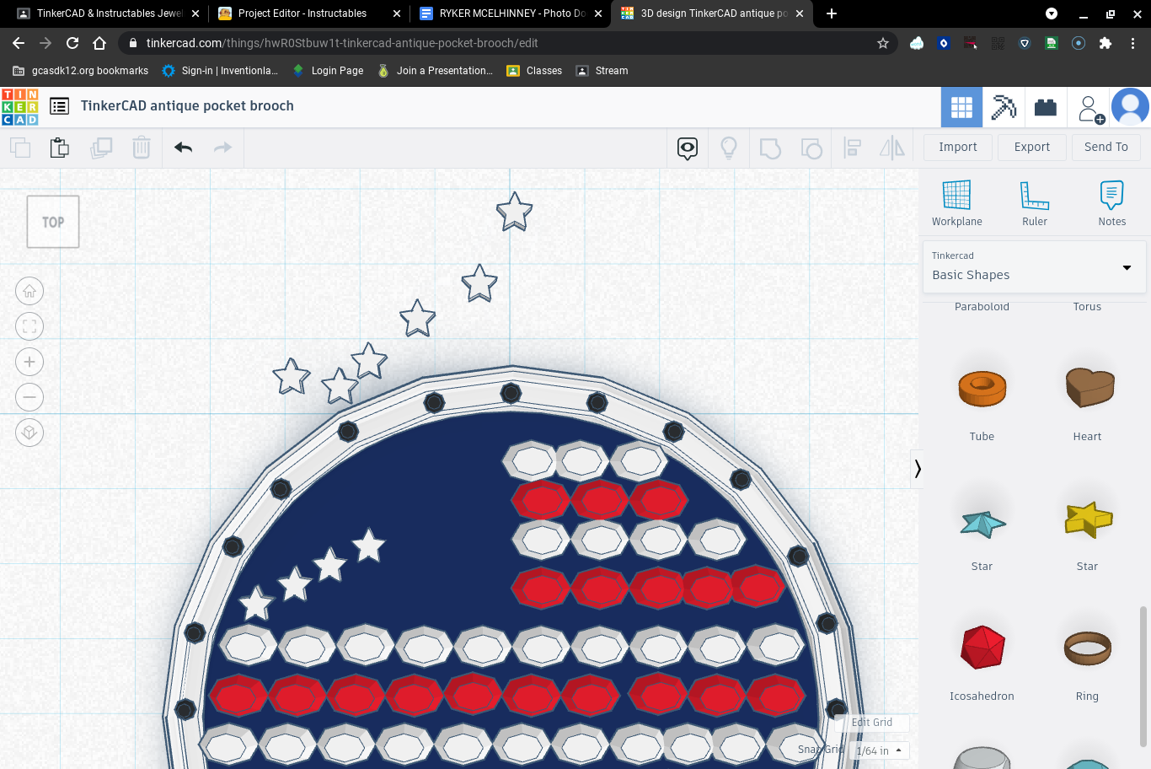Close the 3D design TinkerCAD tab
This screenshot has width=1151, height=769.
[x=800, y=13]
